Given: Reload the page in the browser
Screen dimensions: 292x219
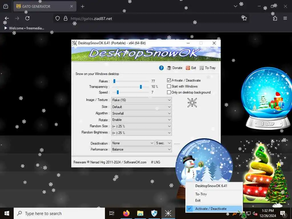Looking at the screenshot, I should pos(27,18).
